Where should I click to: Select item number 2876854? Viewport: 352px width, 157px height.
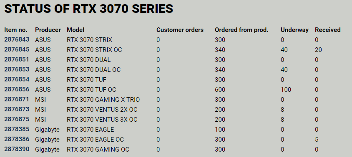17,79
